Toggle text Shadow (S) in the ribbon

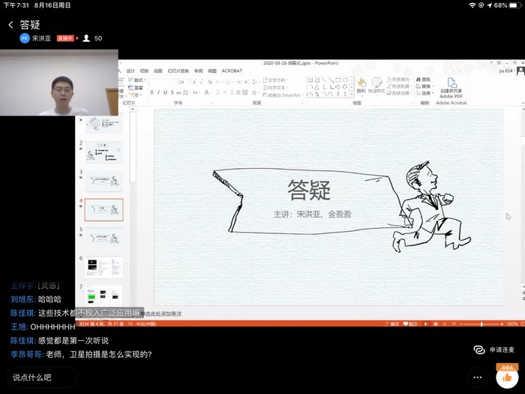172,92
